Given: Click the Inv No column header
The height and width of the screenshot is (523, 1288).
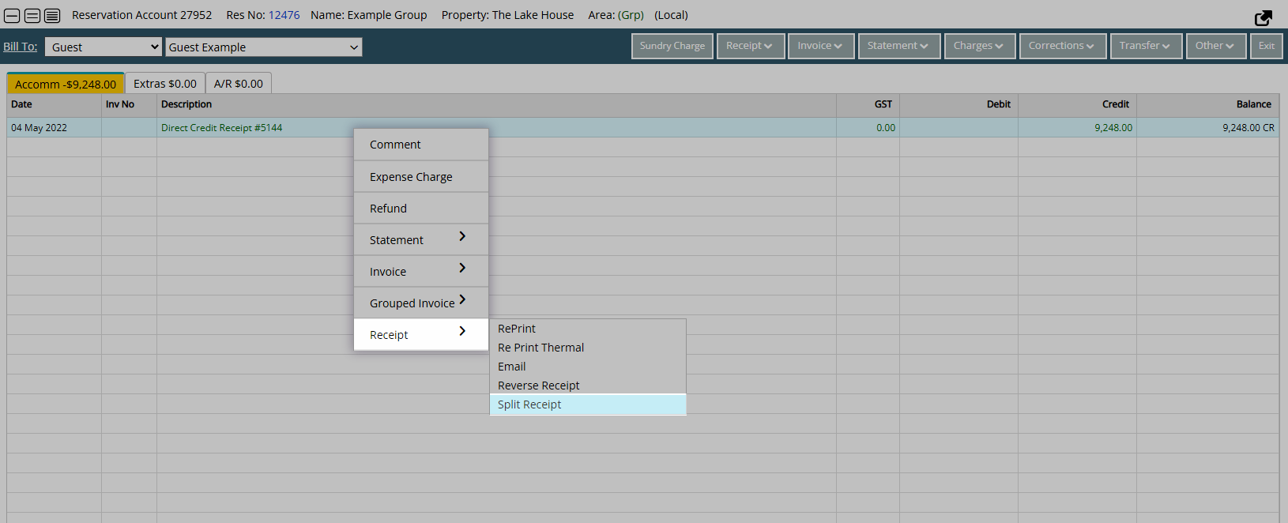Looking at the screenshot, I should click(130, 104).
